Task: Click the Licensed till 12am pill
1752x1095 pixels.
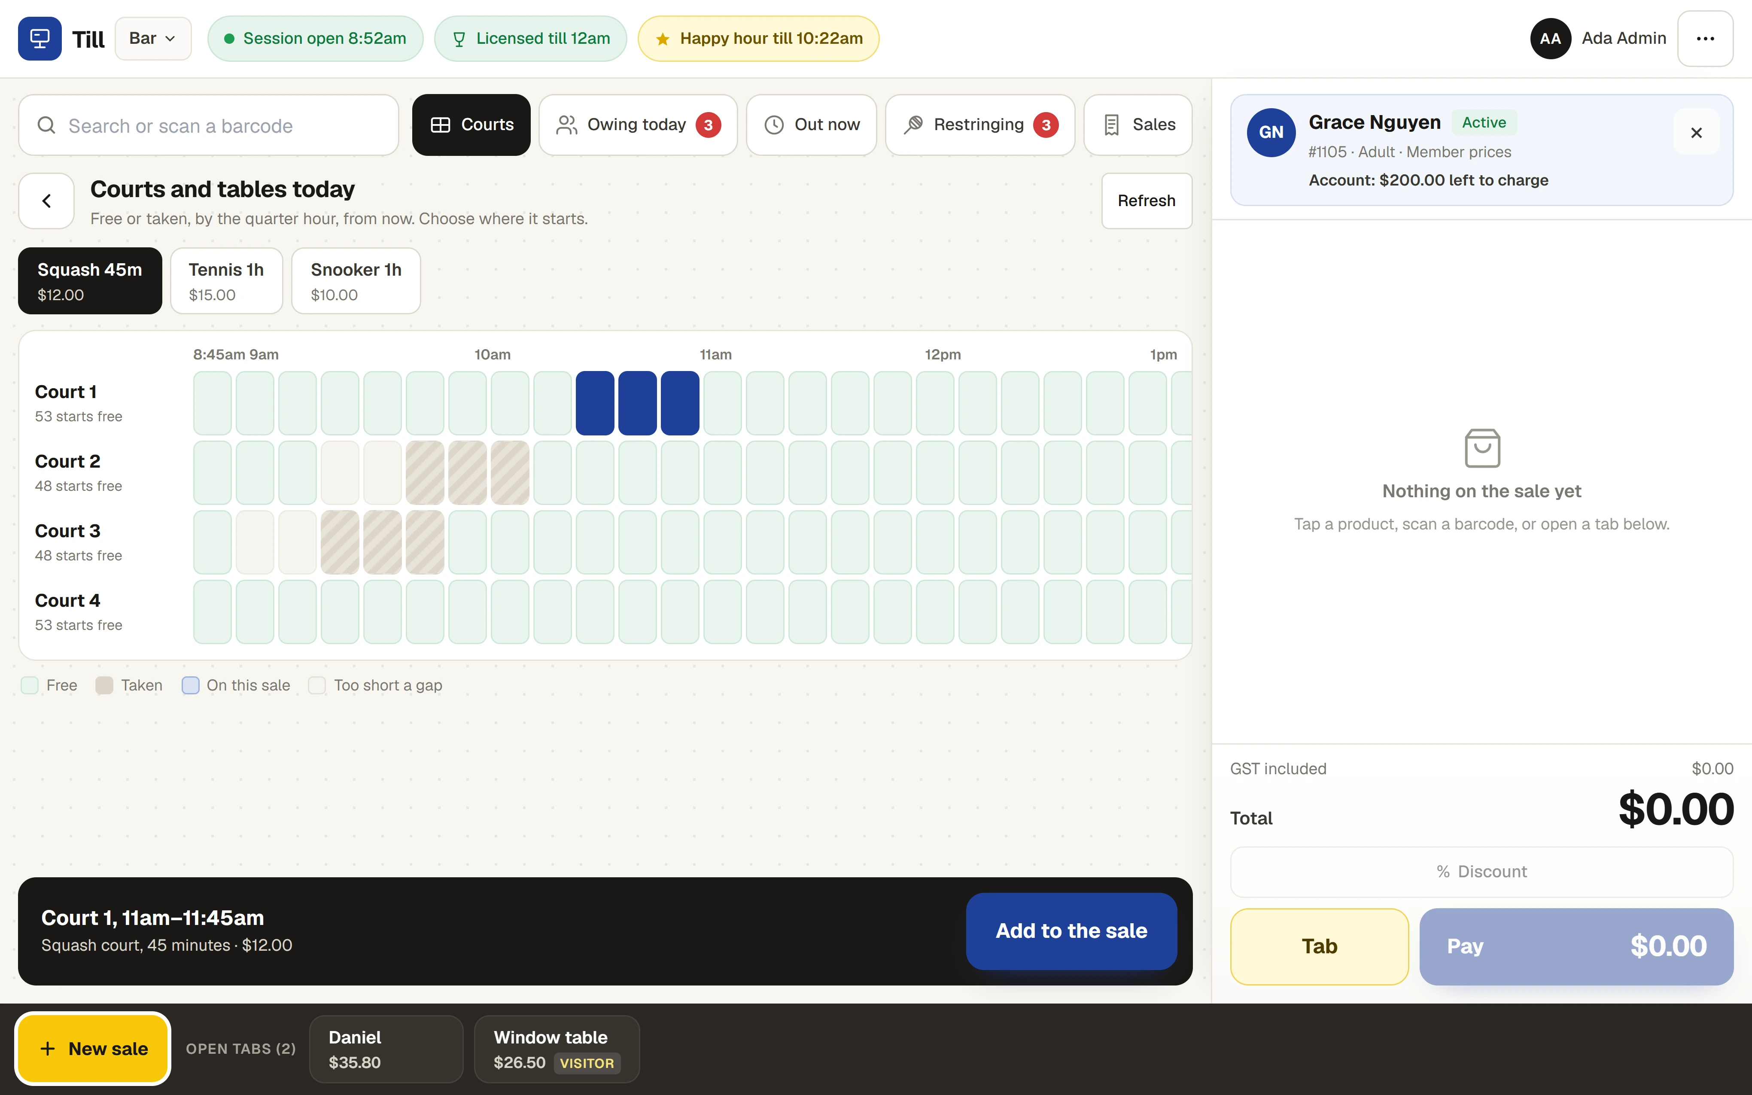Action: pyautogui.click(x=531, y=38)
